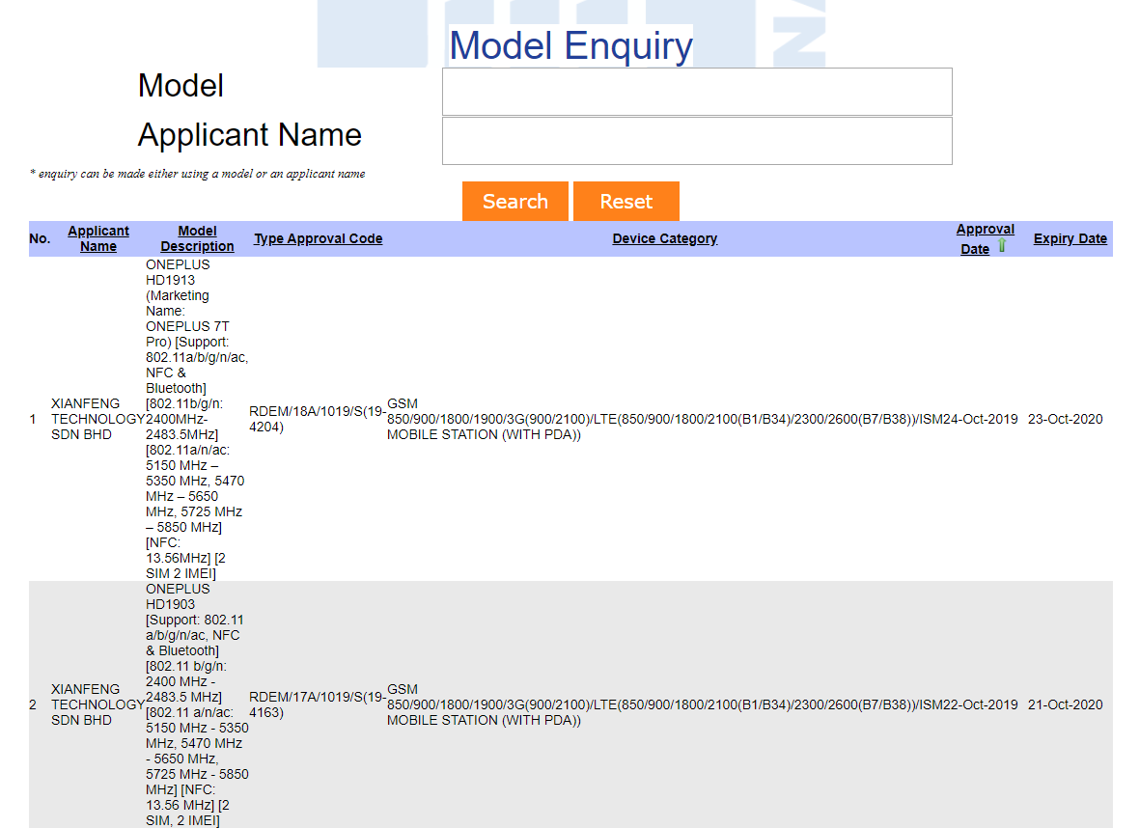Click the ONEPLUS HD1903 model description cell
This screenshot has width=1140, height=828.
[196, 704]
